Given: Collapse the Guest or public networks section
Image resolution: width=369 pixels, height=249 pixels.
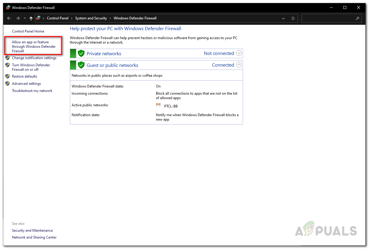Looking at the screenshot, I should [x=239, y=64].
